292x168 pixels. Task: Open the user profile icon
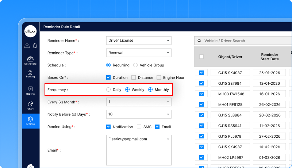tap(27, 46)
